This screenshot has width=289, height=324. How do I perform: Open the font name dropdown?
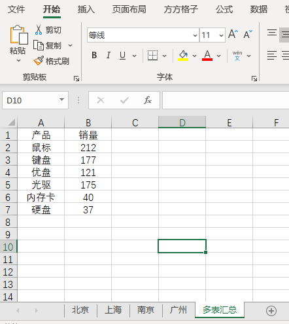[x=195, y=35]
